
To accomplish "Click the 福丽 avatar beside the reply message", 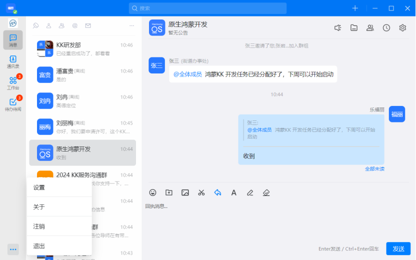I will [397, 114].
